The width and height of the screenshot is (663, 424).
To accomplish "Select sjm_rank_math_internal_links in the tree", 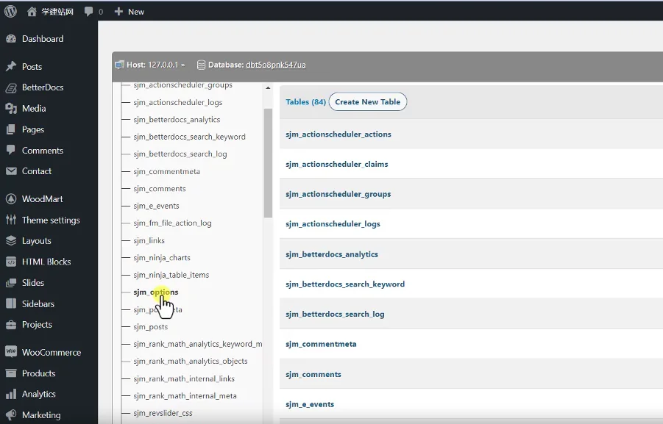I will click(184, 378).
